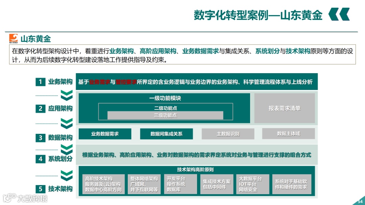Click the intro paragraph text box
This screenshot has width=365, height=205.
coord(182,55)
